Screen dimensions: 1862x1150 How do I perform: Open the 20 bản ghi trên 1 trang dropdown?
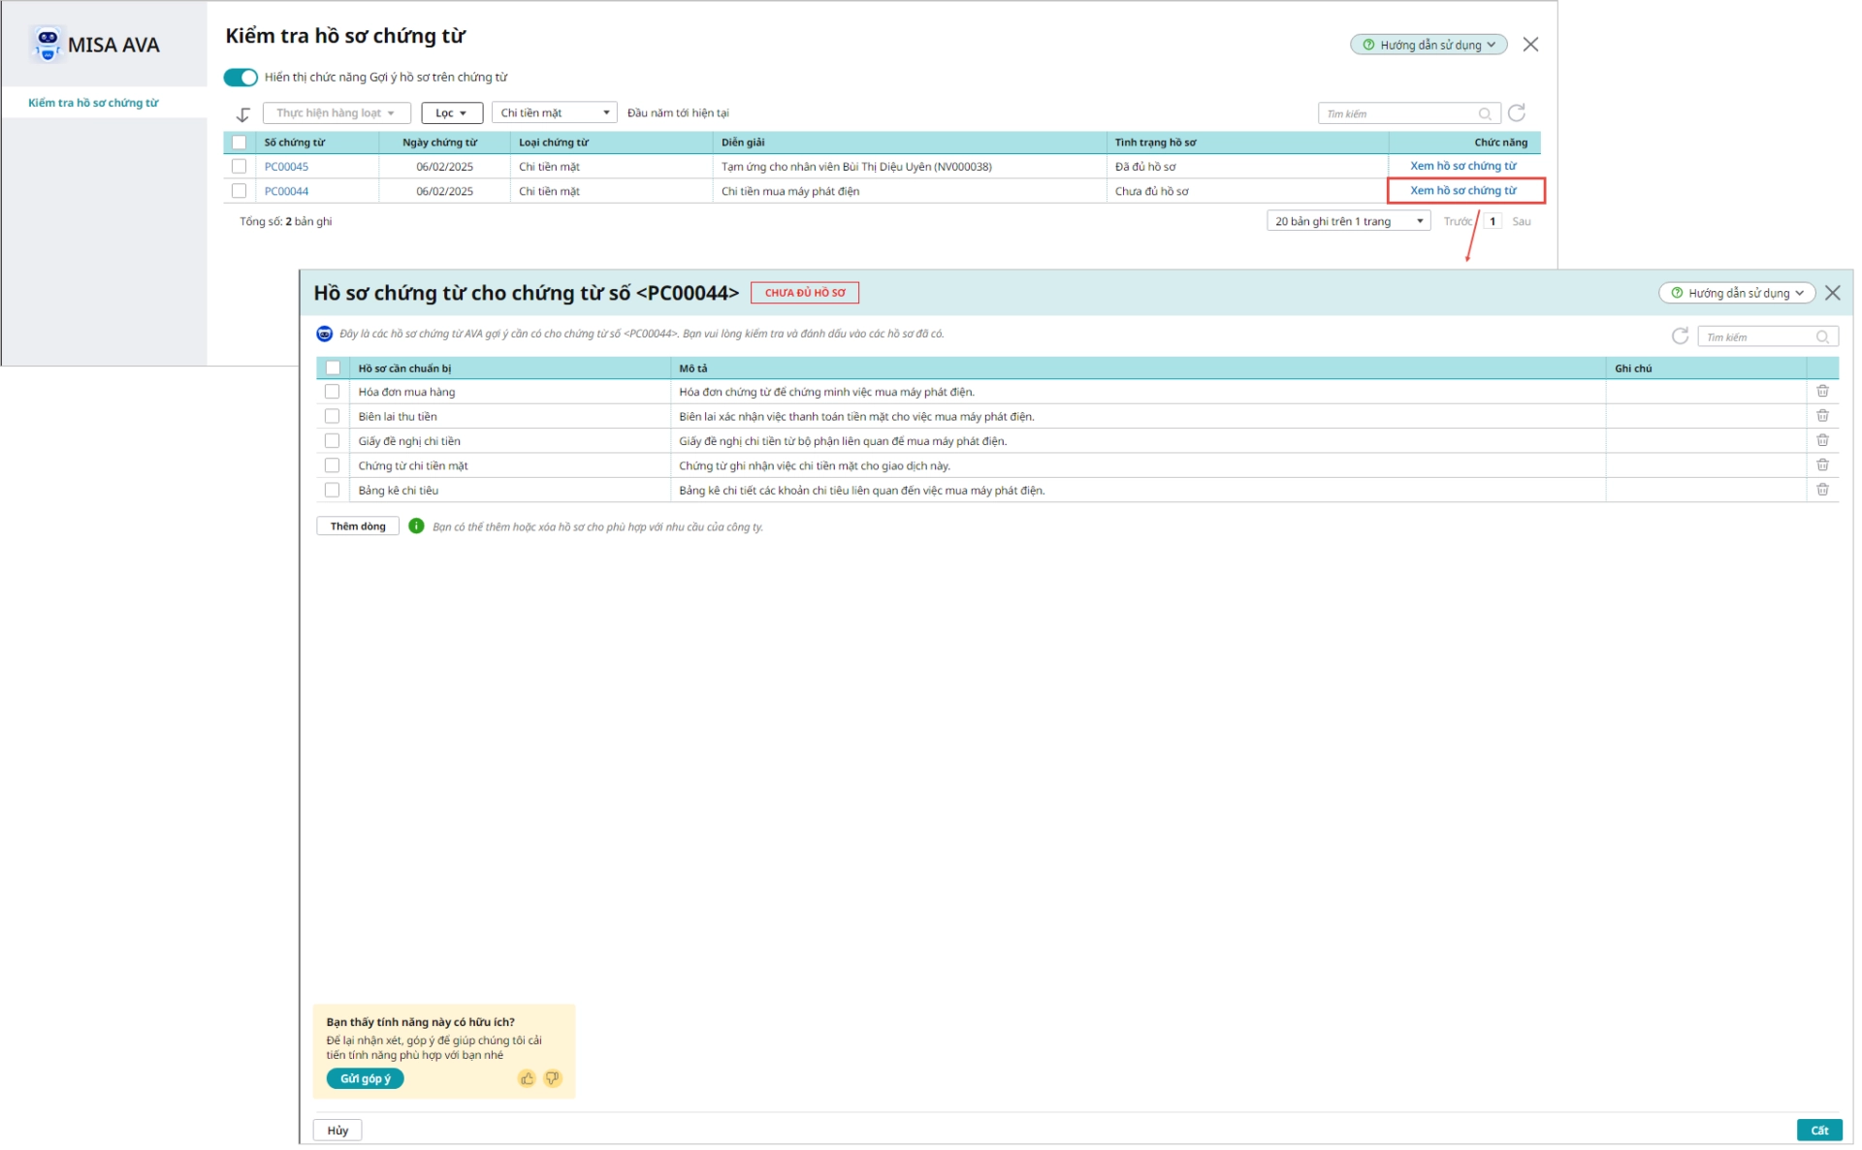click(1348, 221)
